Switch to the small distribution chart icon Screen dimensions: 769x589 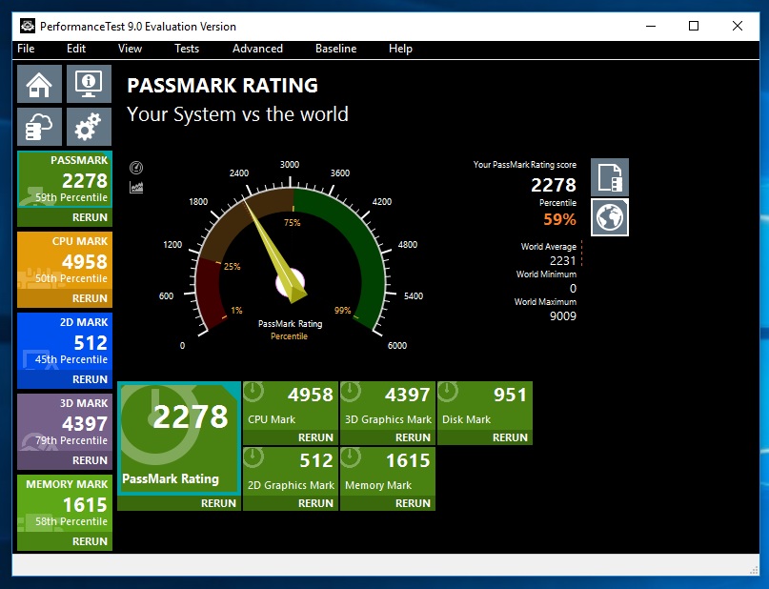tap(136, 187)
